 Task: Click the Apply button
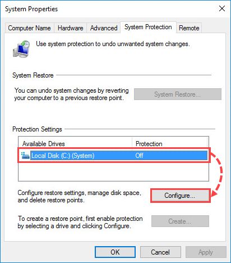(x=206, y=252)
